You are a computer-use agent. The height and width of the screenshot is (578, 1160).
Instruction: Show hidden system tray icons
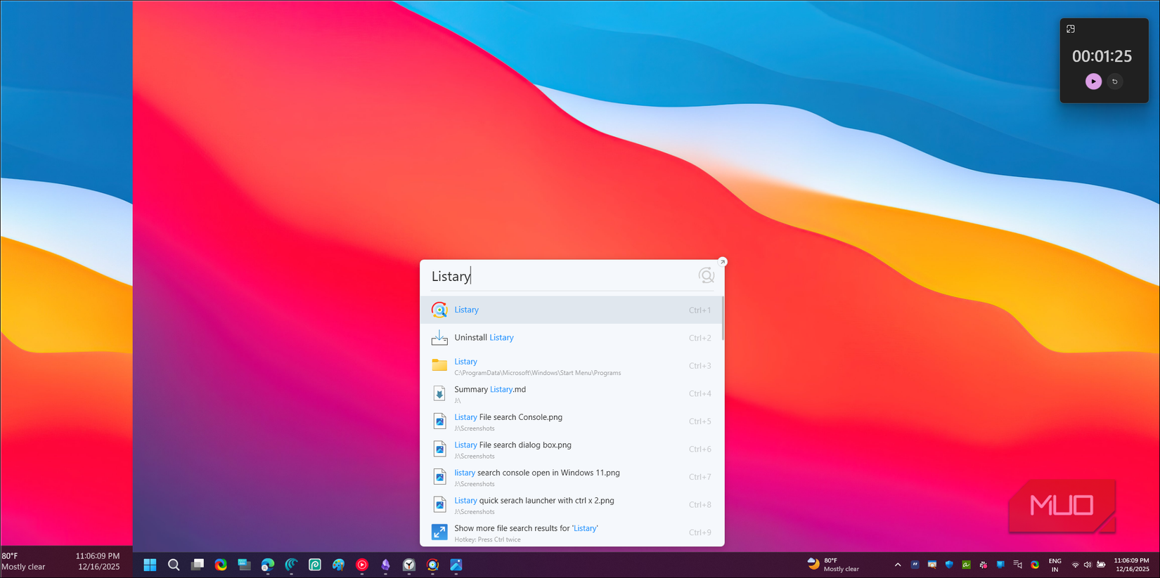point(898,565)
